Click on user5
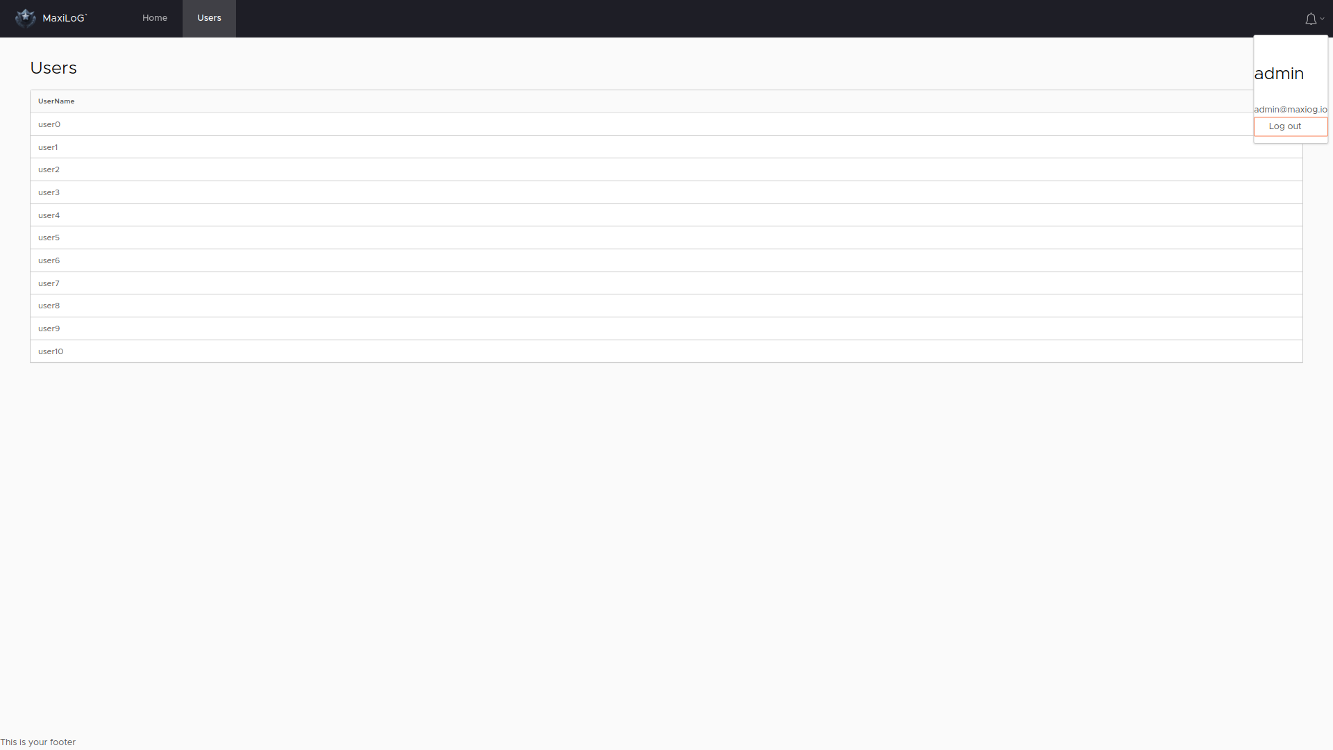Image resolution: width=1333 pixels, height=750 pixels. coord(666,237)
